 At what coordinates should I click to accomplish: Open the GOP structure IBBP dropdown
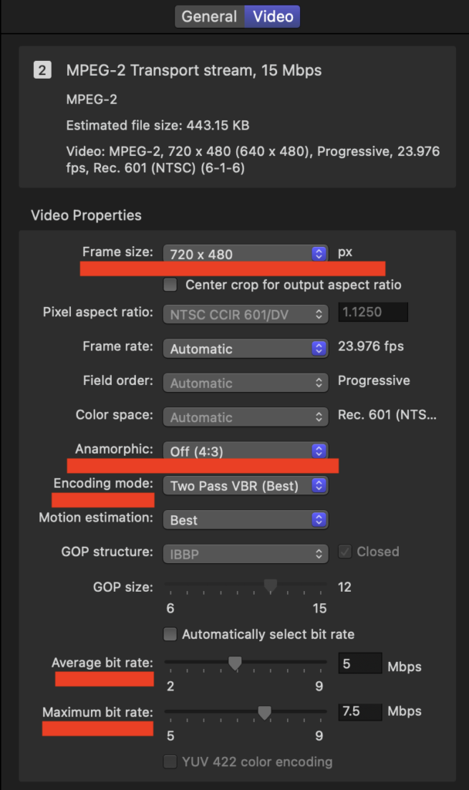245,553
